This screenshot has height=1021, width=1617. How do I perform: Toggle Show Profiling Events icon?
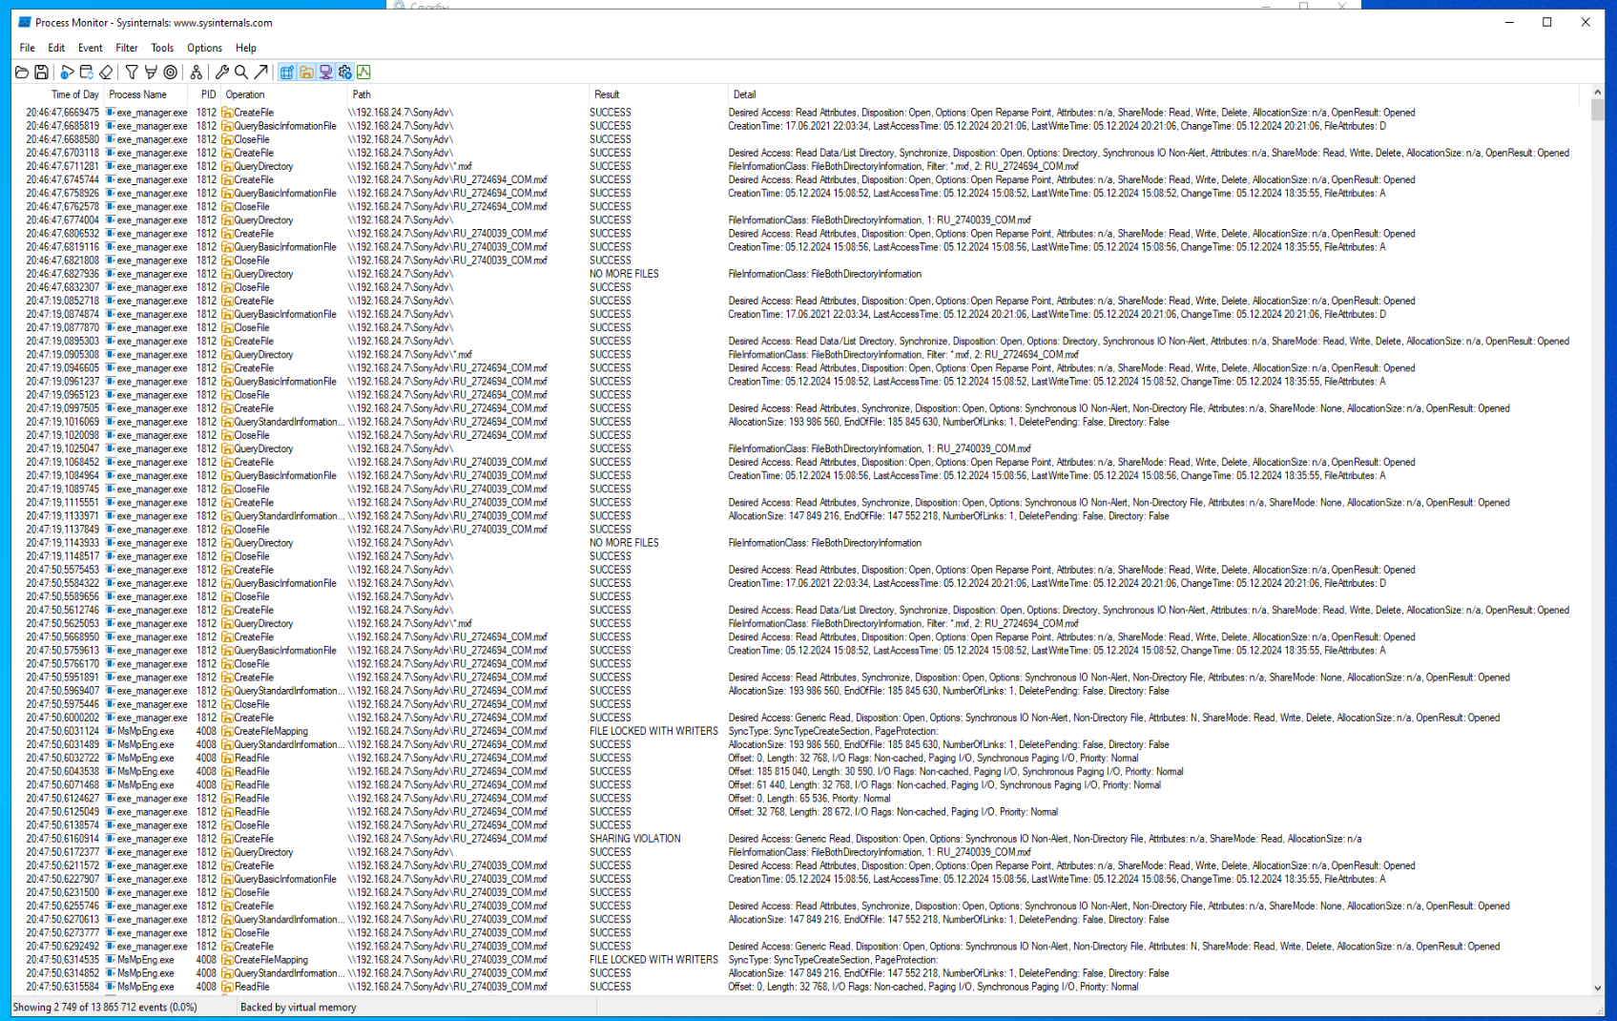point(364,72)
